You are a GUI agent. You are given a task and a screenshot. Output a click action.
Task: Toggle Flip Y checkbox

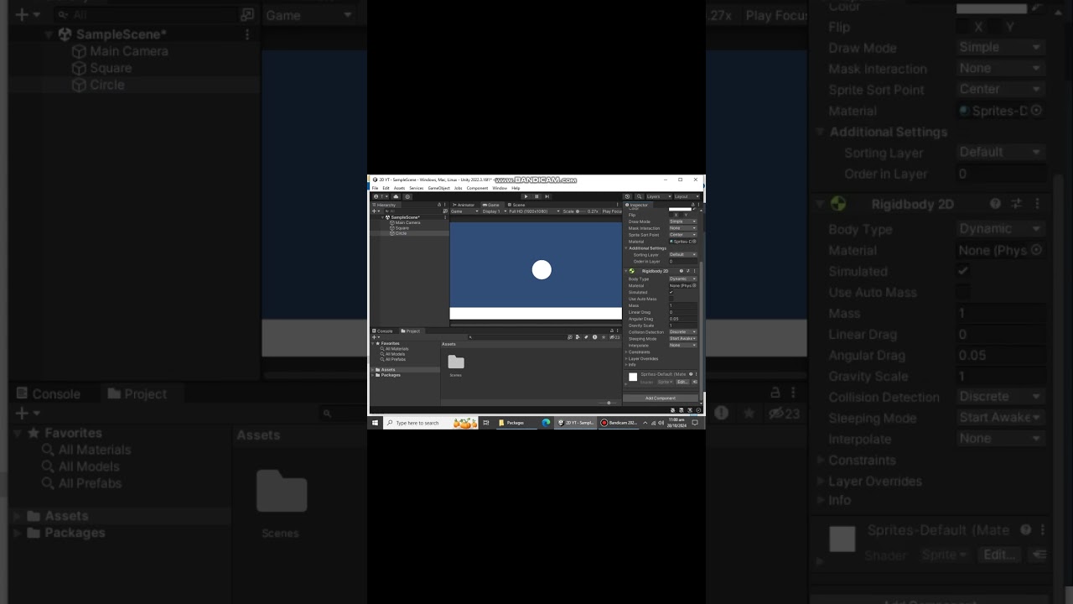coord(681,215)
